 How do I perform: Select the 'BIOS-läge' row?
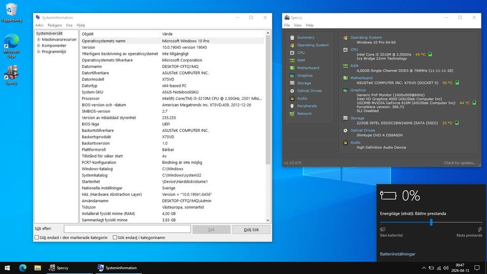172,124
